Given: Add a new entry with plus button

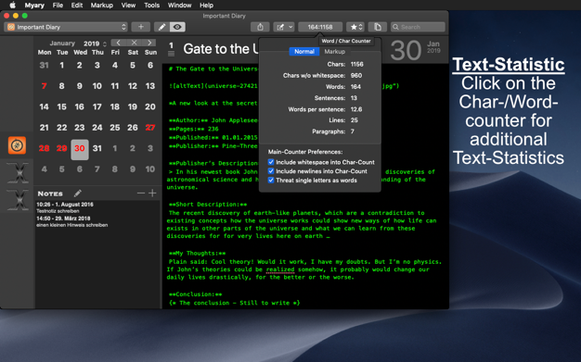Looking at the screenshot, I should coord(140,27).
